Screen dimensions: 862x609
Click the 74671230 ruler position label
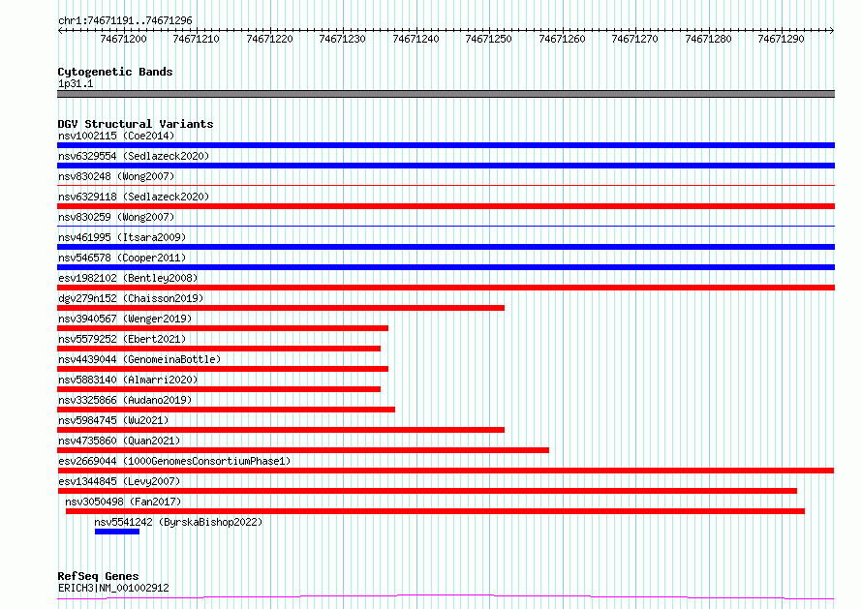tap(343, 39)
